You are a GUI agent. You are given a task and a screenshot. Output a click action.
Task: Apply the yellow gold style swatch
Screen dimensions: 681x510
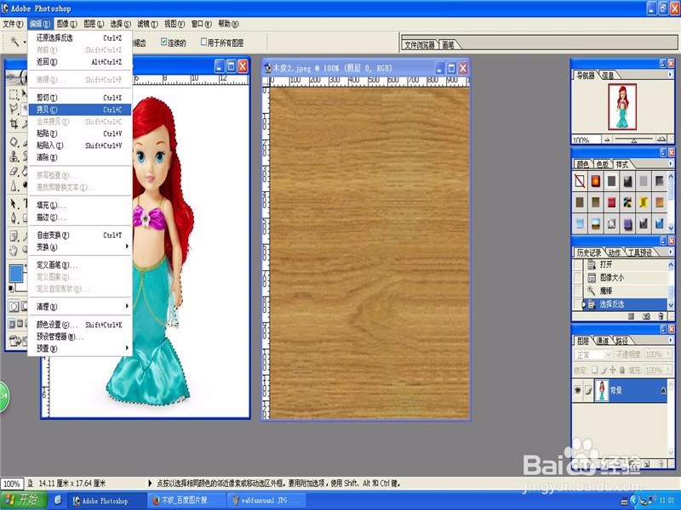pyautogui.click(x=644, y=202)
